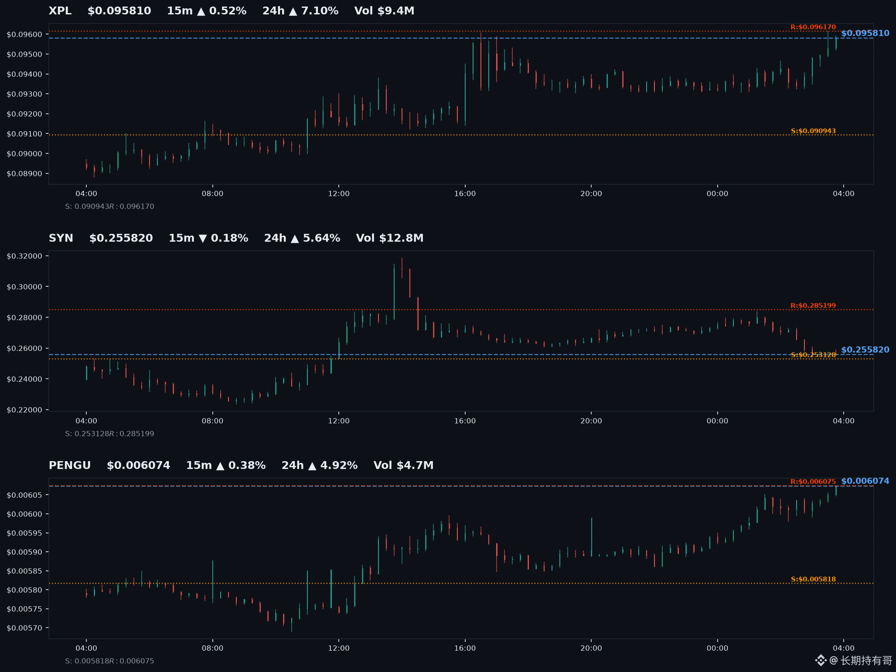Click PENGU 24h change 4.92%
Screen dimensions: 896x672
tap(320, 465)
